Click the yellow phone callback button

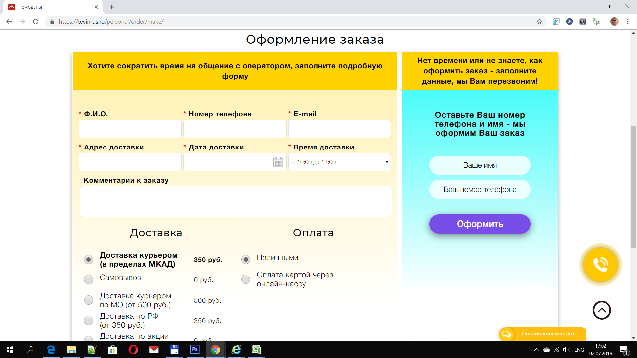pyautogui.click(x=600, y=265)
